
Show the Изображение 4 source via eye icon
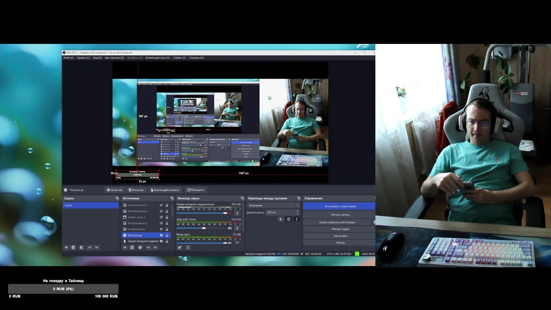161,205
